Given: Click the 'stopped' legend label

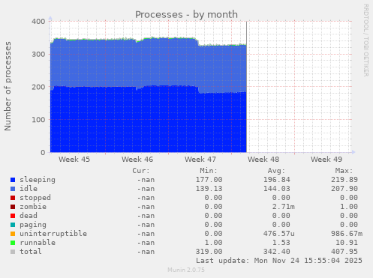Looking at the screenshot, I should pos(35,198).
